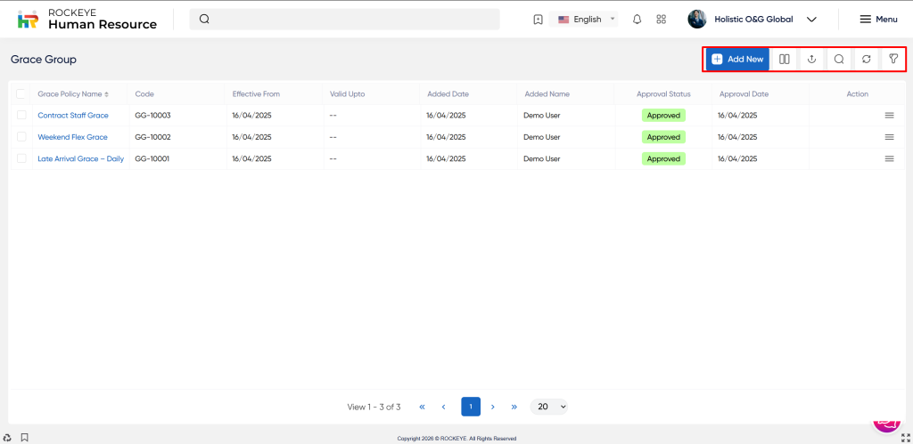913x444 pixels.
Task: Click the export upload icon
Action: (811, 60)
